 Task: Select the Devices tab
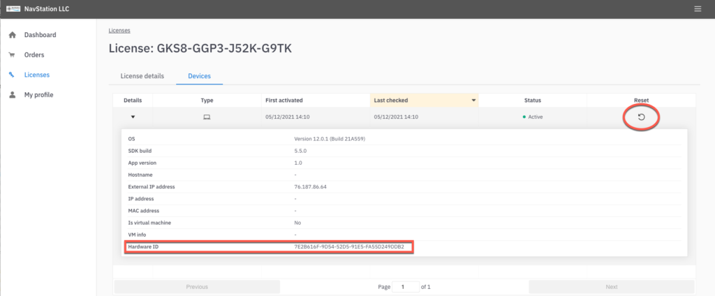[x=199, y=76]
